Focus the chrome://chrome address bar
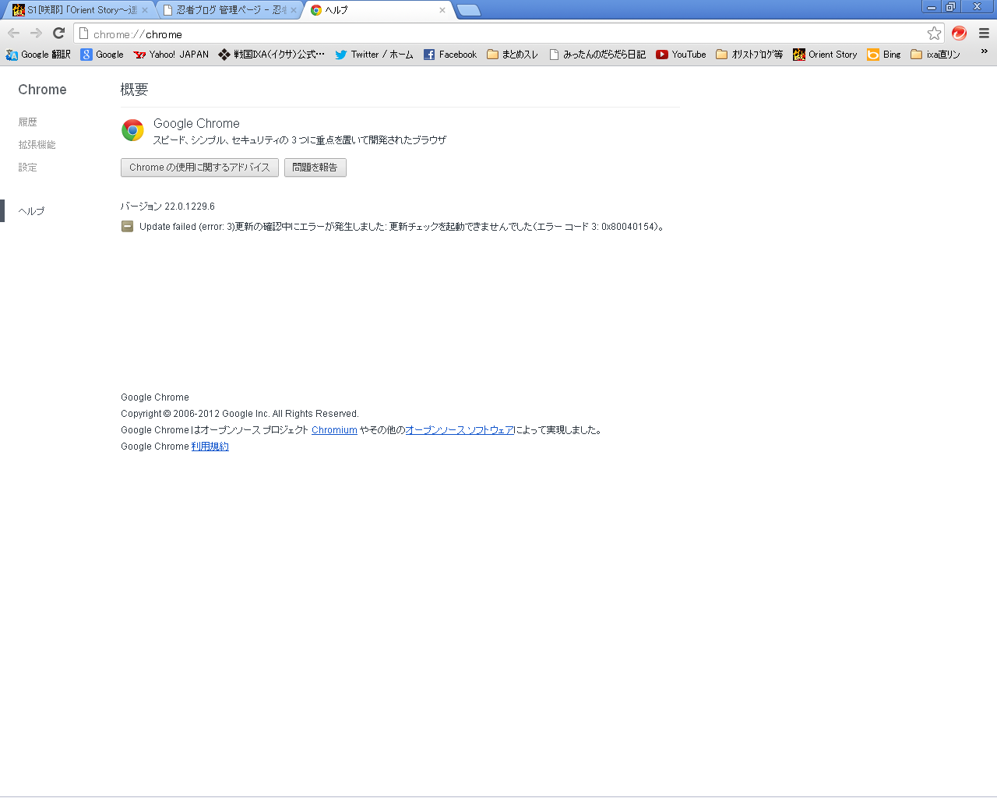Viewport: 997px width, 798px height. click(509, 34)
